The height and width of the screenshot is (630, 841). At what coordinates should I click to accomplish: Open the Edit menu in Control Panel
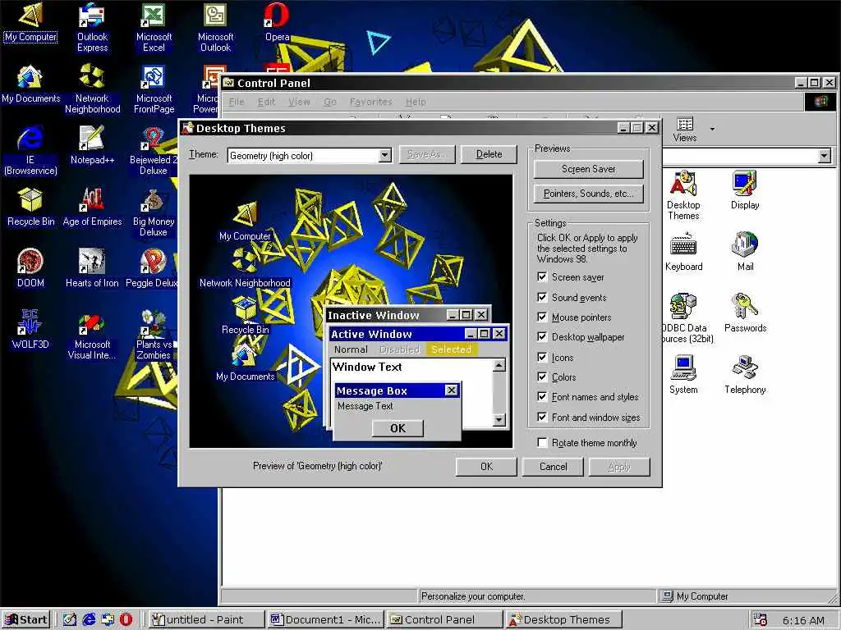click(266, 101)
